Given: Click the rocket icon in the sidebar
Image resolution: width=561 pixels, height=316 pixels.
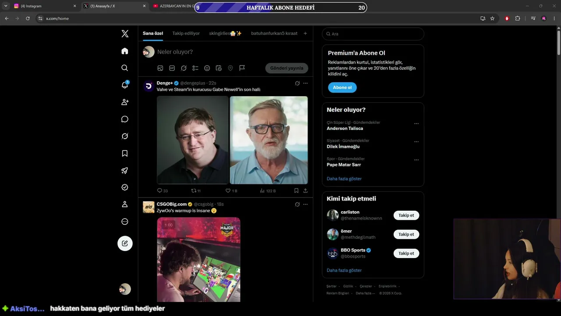Looking at the screenshot, I should click(125, 170).
